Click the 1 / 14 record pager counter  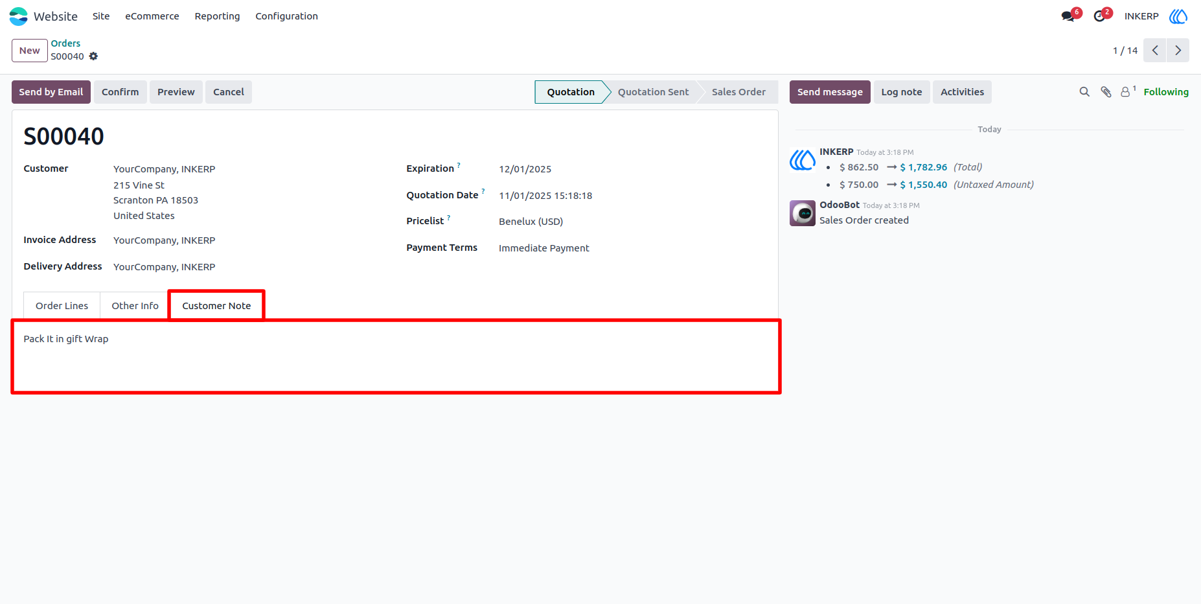point(1125,51)
